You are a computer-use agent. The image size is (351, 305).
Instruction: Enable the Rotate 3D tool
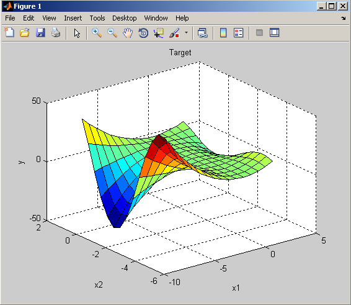(143, 33)
